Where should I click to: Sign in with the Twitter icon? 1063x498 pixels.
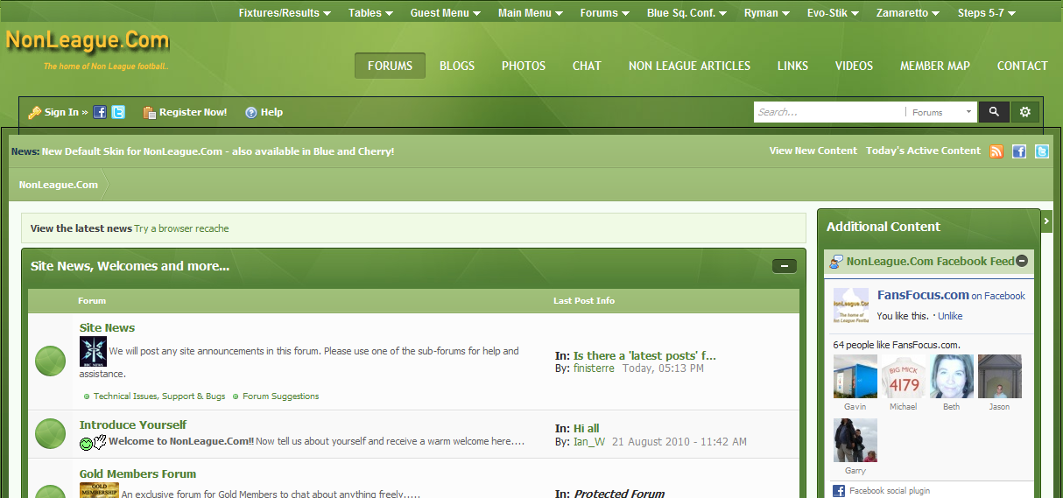(x=118, y=112)
